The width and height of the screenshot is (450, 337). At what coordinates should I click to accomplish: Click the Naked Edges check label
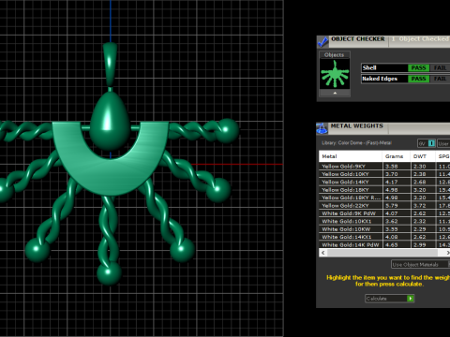pos(380,79)
